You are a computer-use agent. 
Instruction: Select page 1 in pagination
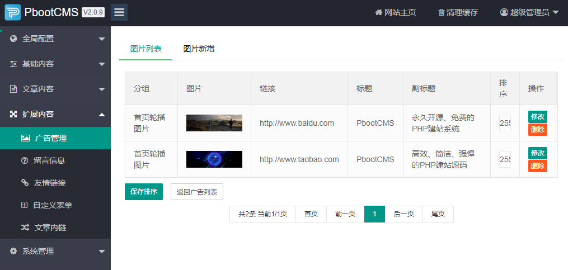tap(374, 214)
